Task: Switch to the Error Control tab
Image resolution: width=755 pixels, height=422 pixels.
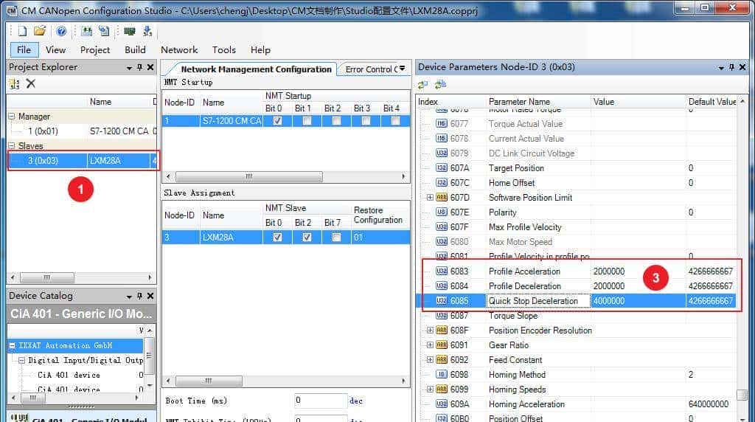Action: (375, 69)
